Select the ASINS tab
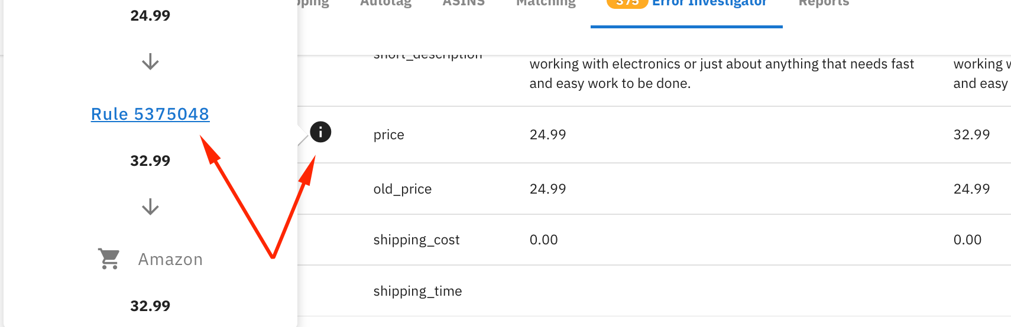 [x=464, y=3]
